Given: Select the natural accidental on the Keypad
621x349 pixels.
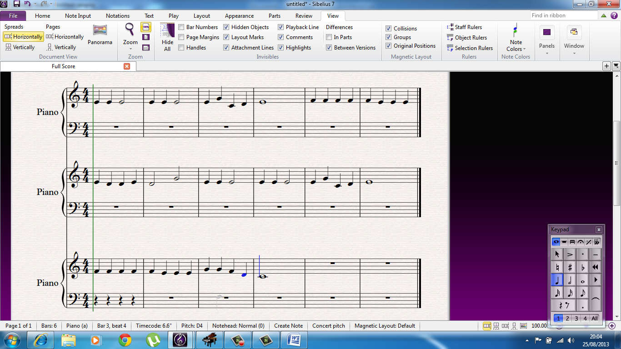Looking at the screenshot, I should (557, 267).
